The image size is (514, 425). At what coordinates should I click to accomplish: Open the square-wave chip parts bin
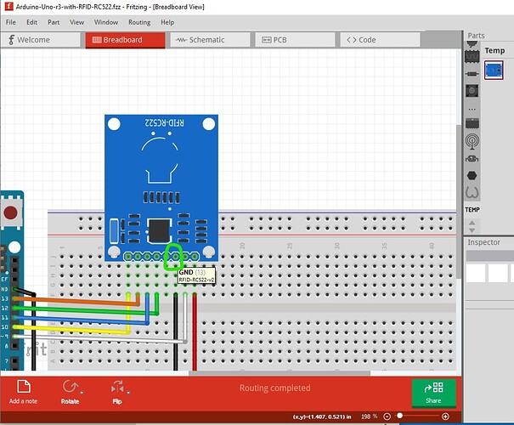coord(472,57)
